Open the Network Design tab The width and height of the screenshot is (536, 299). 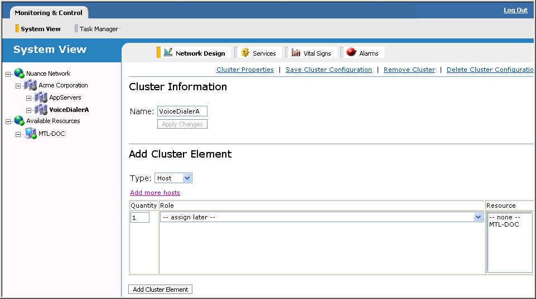pyautogui.click(x=200, y=53)
